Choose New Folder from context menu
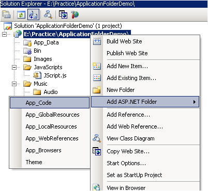The height and width of the screenshot is (191, 208). [145, 90]
